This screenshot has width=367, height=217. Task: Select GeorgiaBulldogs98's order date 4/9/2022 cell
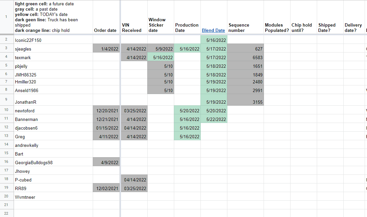106,163
